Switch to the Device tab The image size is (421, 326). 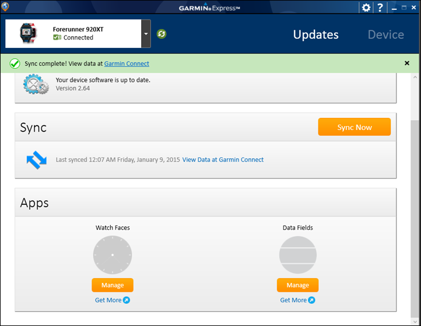386,34
